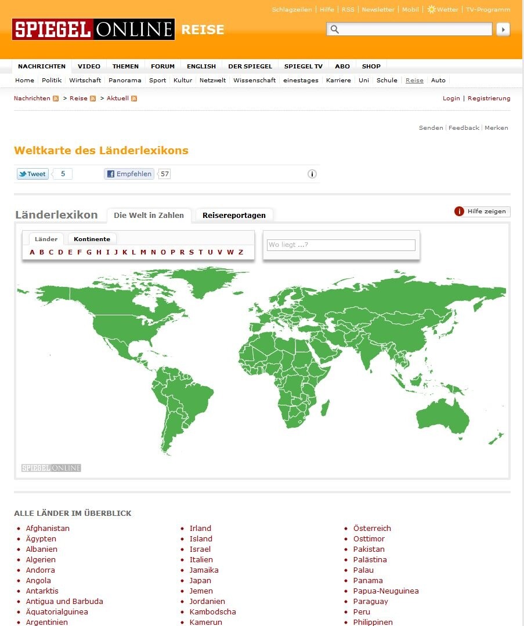The width and height of the screenshot is (524, 626).
Task: Click into the Wo liegt search field
Action: (x=341, y=245)
